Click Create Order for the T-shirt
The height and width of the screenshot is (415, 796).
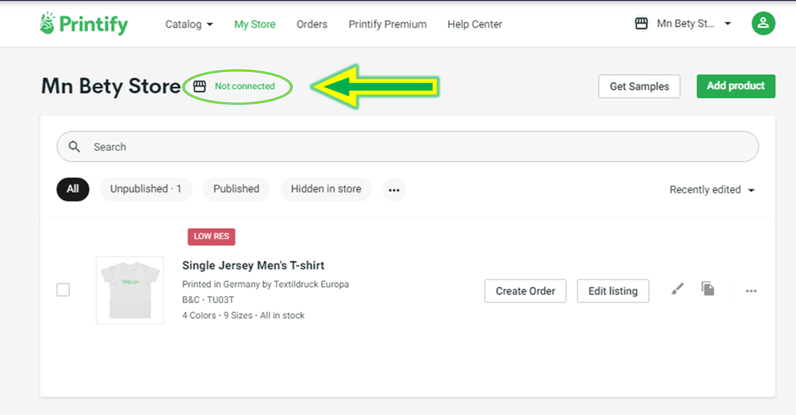pyautogui.click(x=526, y=291)
